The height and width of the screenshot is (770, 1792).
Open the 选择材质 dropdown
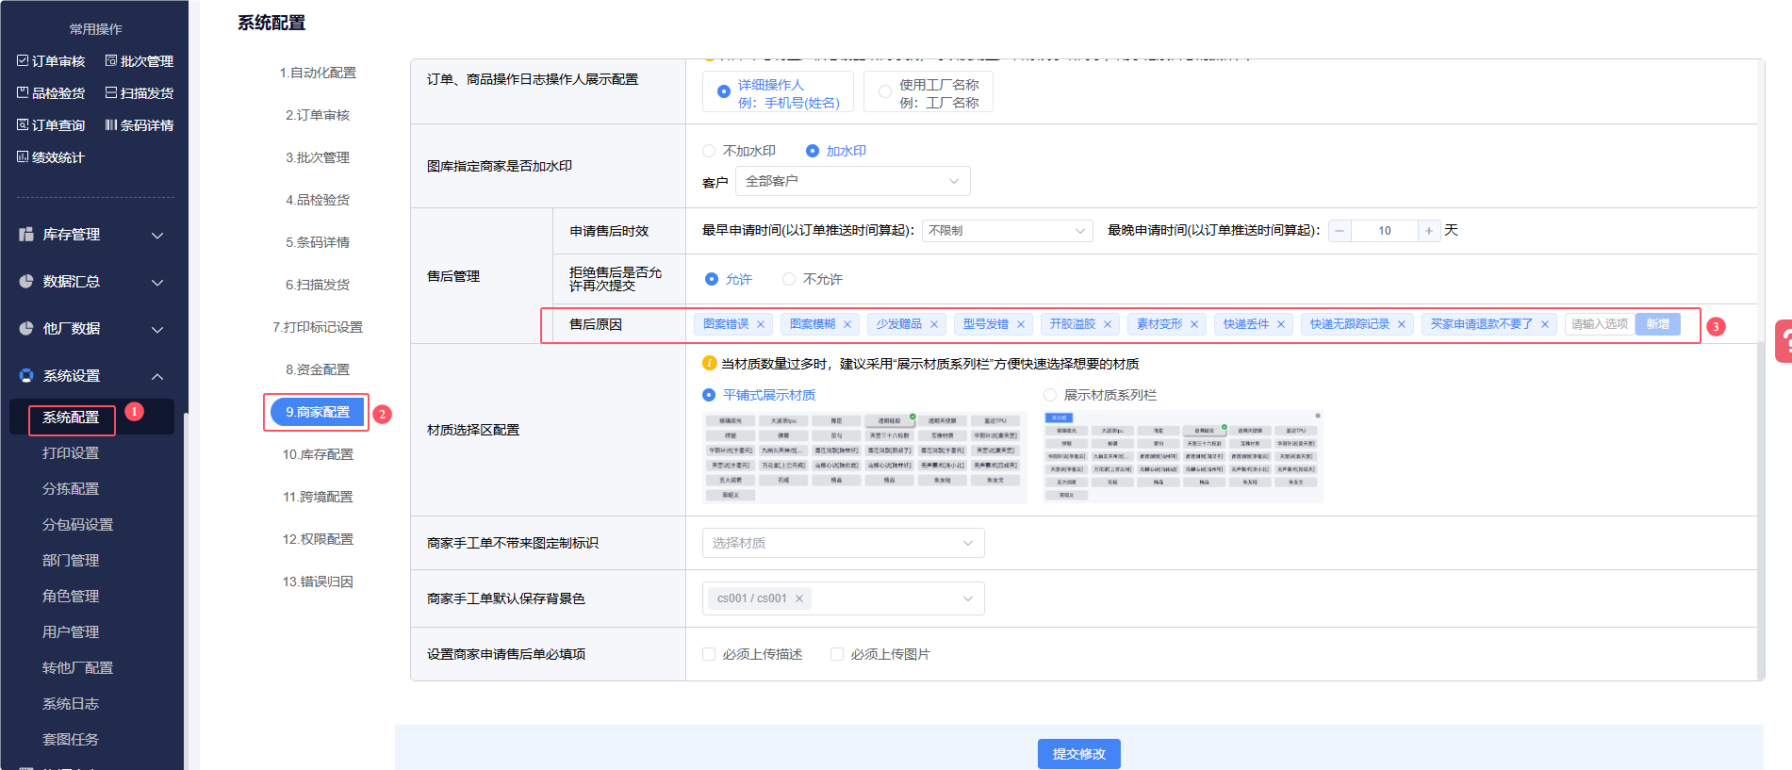tap(843, 543)
